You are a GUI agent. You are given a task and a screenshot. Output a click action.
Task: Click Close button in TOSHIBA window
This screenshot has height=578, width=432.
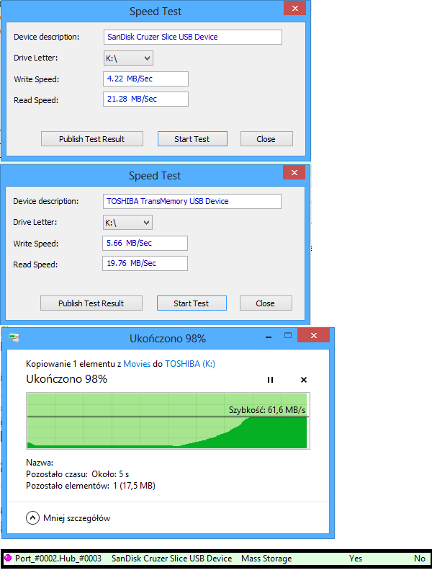click(x=266, y=303)
